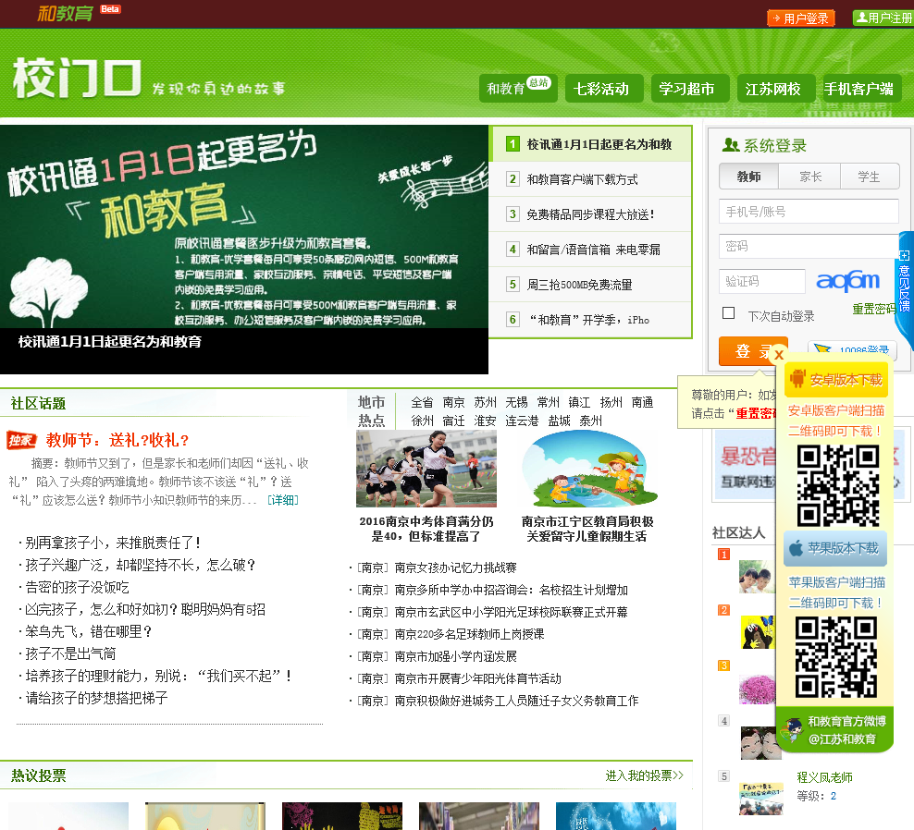
Task: Click the rank 5 community member avatar
Action: click(x=760, y=799)
